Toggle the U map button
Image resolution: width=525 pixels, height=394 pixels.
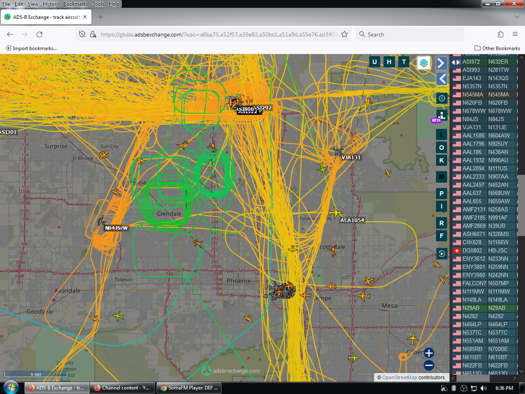pos(374,62)
